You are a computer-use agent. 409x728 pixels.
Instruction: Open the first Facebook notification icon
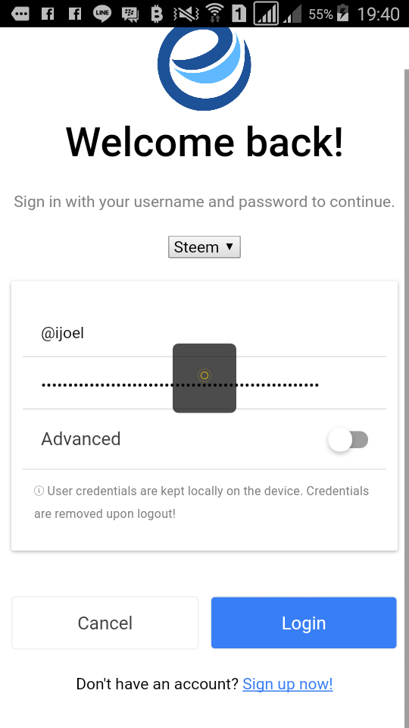[x=47, y=14]
